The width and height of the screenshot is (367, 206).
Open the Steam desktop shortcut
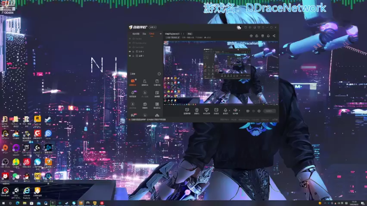[x=48, y=121]
